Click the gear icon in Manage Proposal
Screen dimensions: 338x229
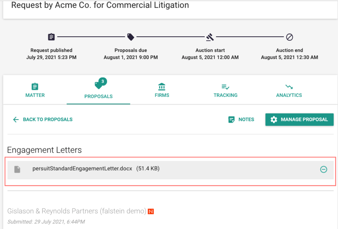[x=274, y=120]
